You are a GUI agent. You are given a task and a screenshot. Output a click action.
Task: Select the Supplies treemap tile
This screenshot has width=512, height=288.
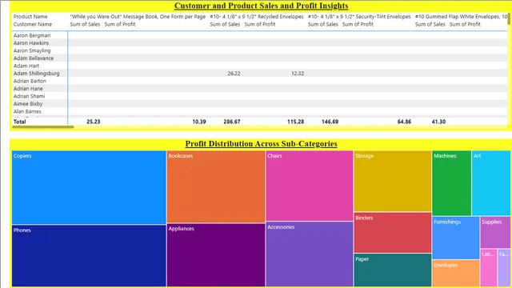495,232
